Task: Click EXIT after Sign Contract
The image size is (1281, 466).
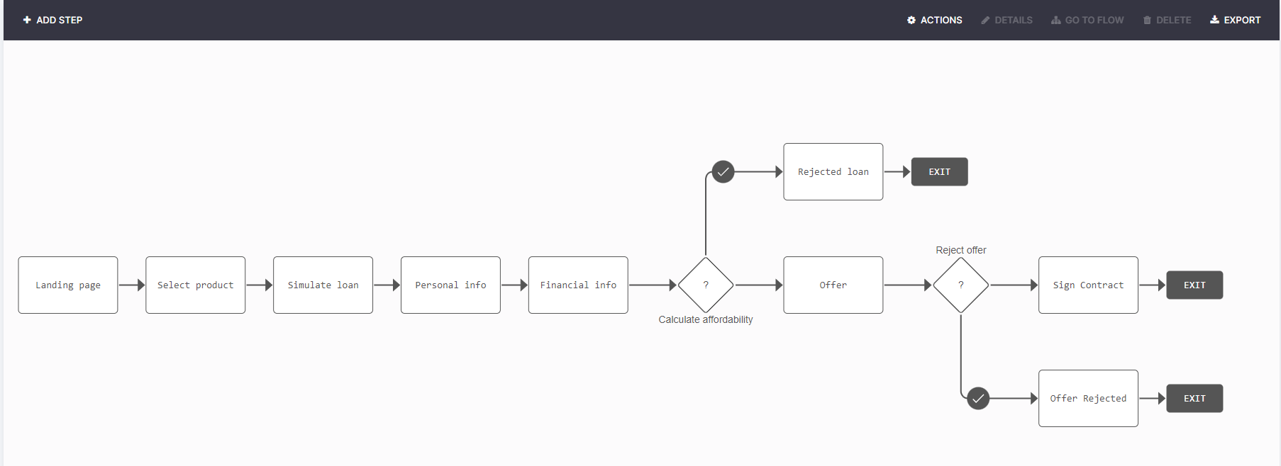Action: pos(1194,285)
